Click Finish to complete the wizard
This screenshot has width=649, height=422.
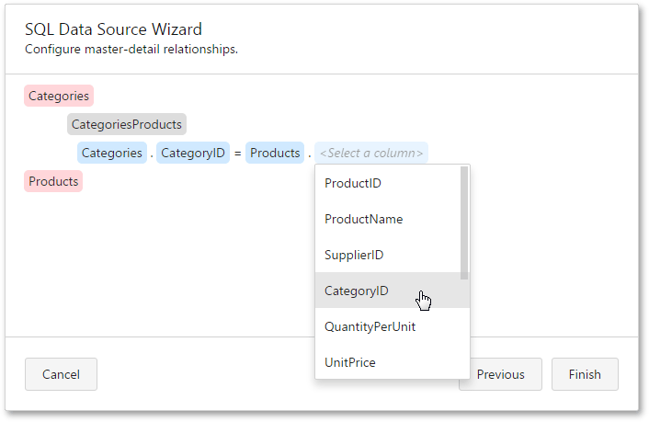click(585, 374)
